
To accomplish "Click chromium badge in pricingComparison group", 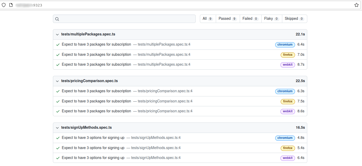I will click(x=285, y=91).
